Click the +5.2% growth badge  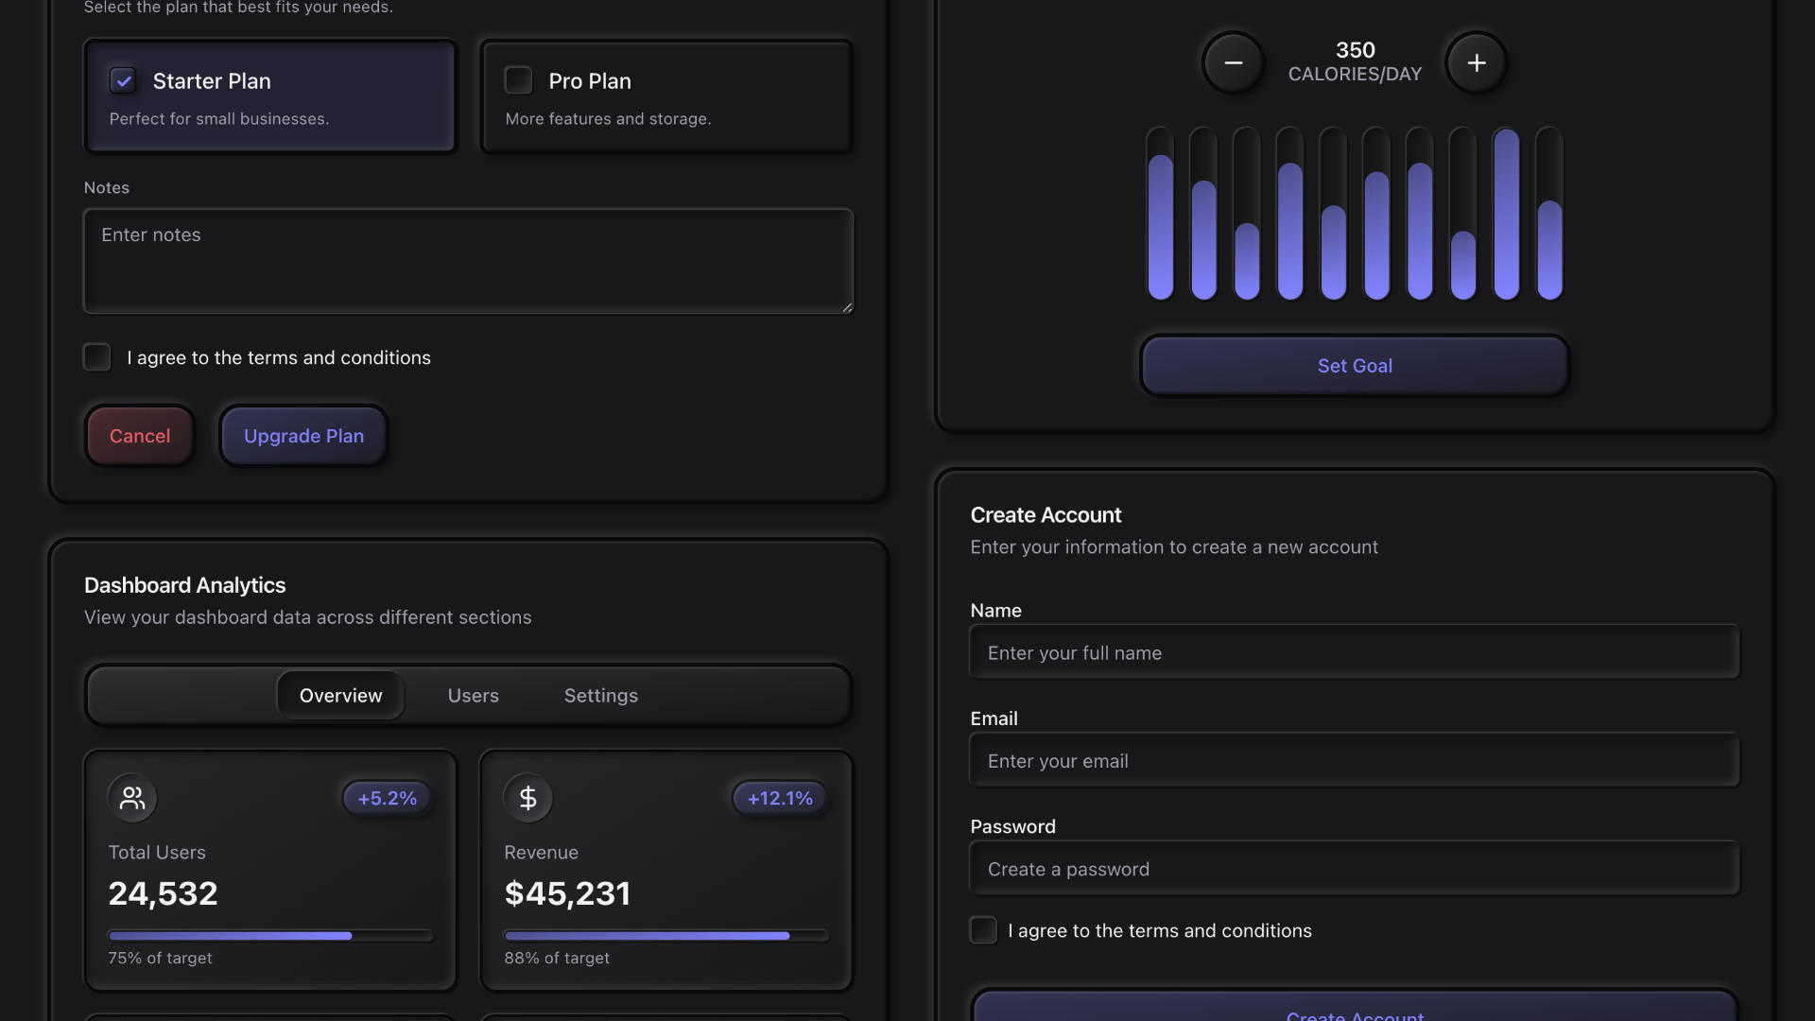click(387, 798)
